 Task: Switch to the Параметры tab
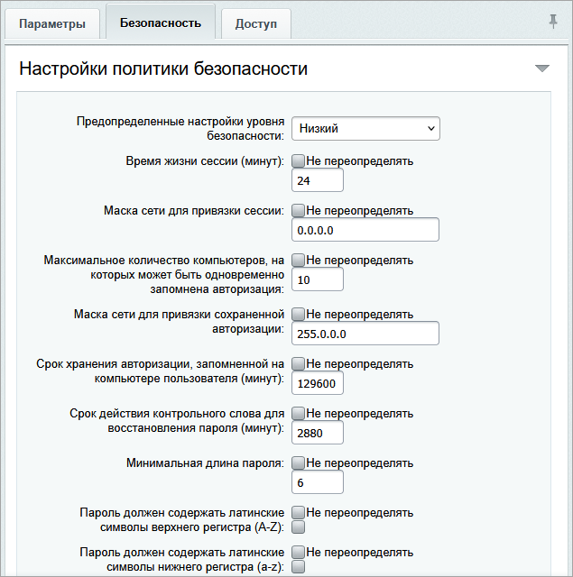pyautogui.click(x=52, y=23)
